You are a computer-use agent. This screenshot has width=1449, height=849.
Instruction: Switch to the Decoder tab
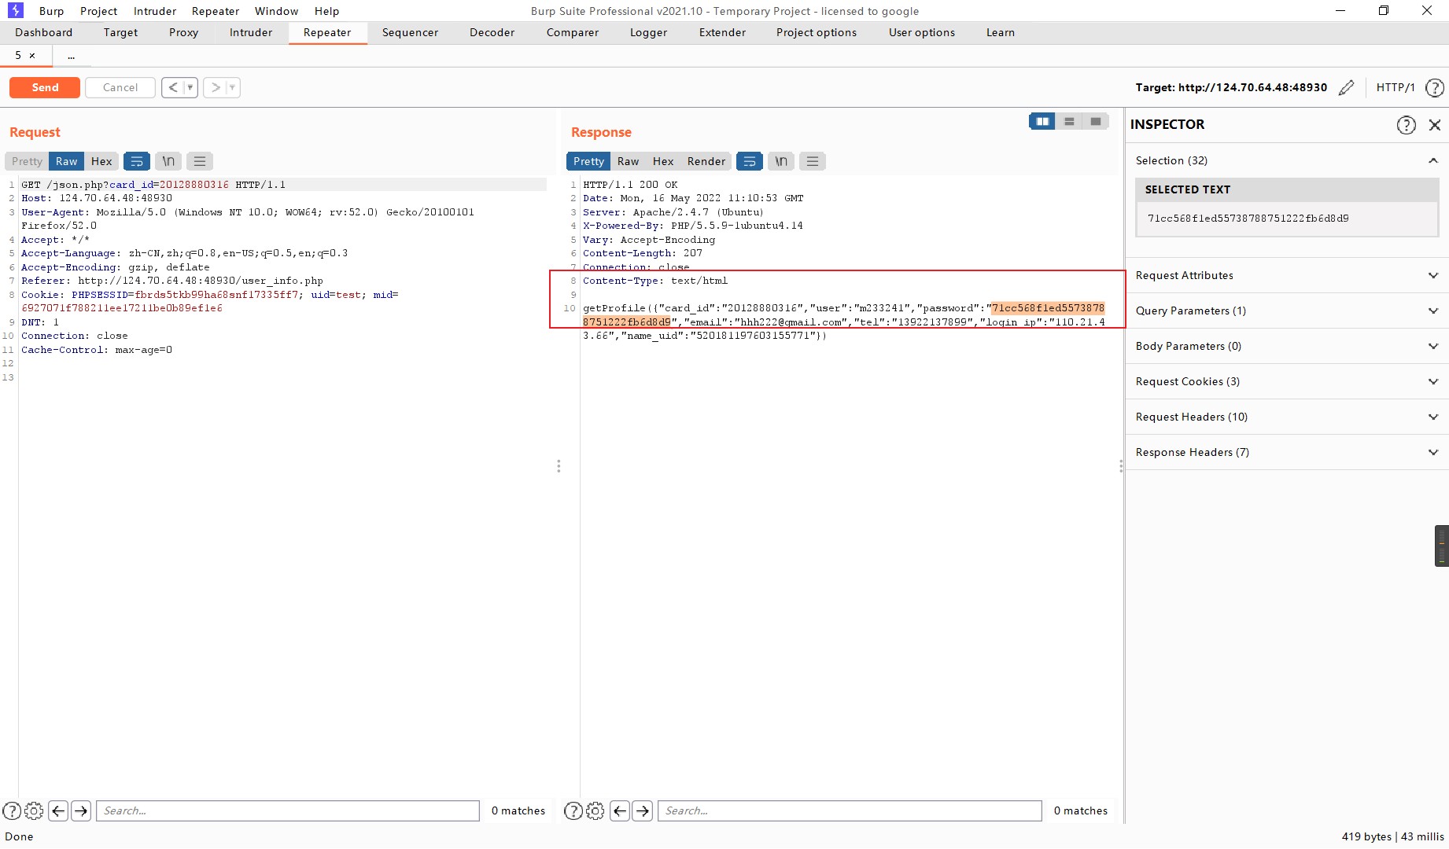[x=492, y=32]
